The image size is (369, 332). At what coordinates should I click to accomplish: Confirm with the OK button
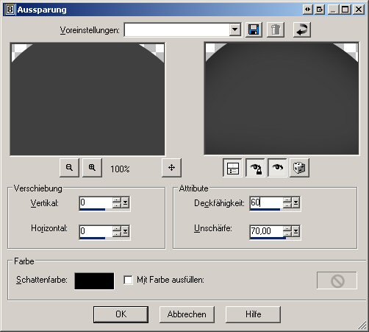121,314
